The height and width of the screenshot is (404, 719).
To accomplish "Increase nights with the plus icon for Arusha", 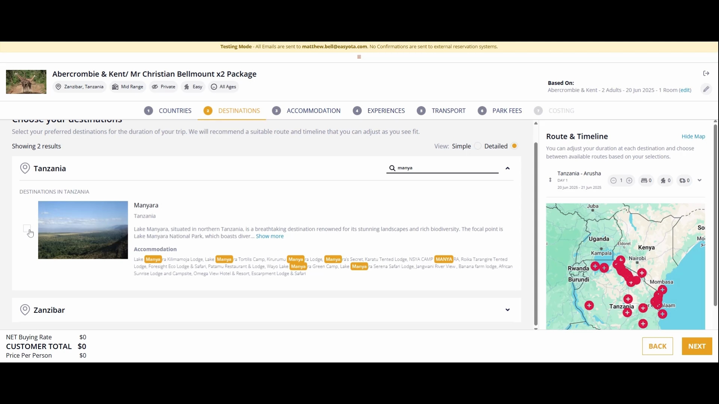I will [x=629, y=181].
